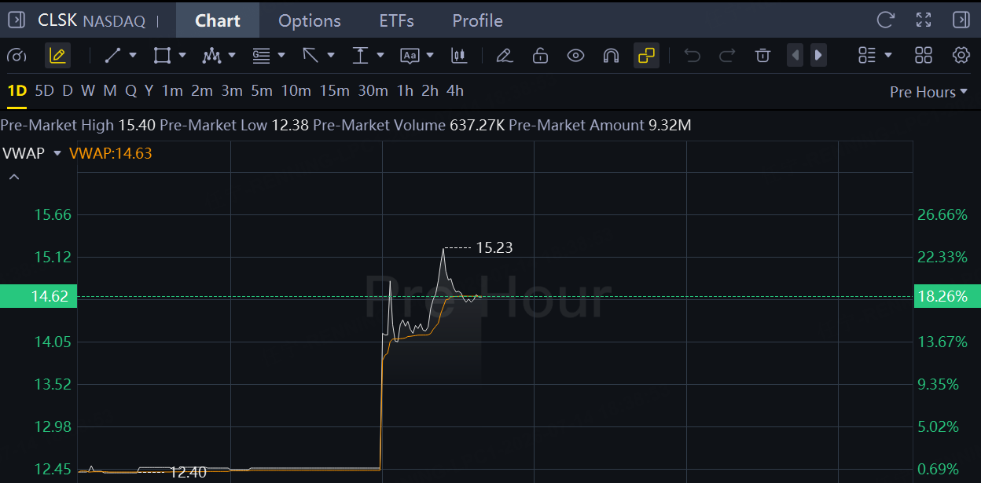Switch to the Chart tab
The image size is (981, 483).
pos(218,20)
